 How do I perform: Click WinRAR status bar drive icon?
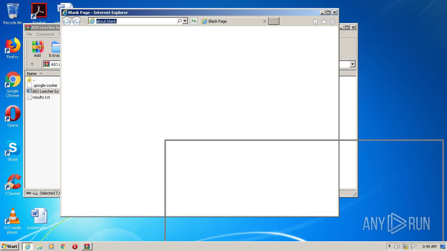click(29, 193)
